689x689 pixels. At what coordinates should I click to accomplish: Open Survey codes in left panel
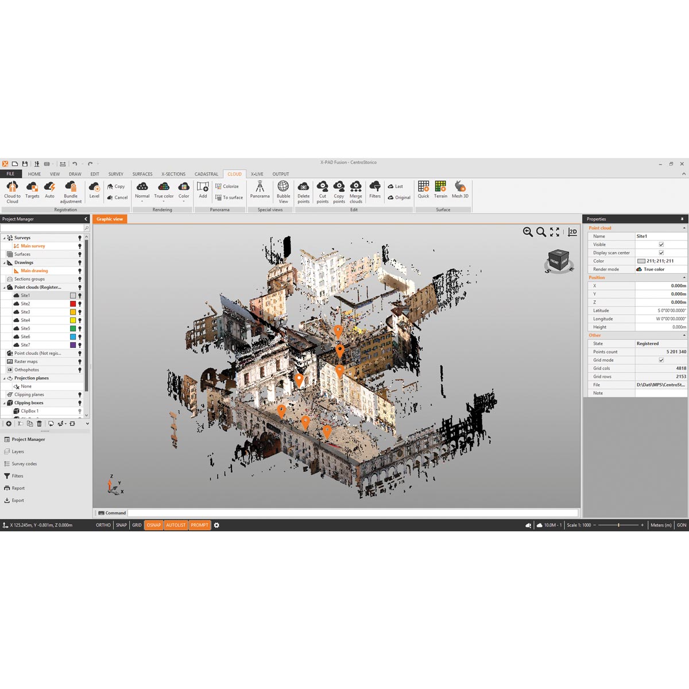pyautogui.click(x=24, y=464)
